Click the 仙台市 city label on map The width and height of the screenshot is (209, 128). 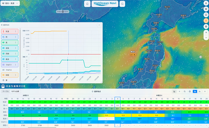[x=155, y=65]
